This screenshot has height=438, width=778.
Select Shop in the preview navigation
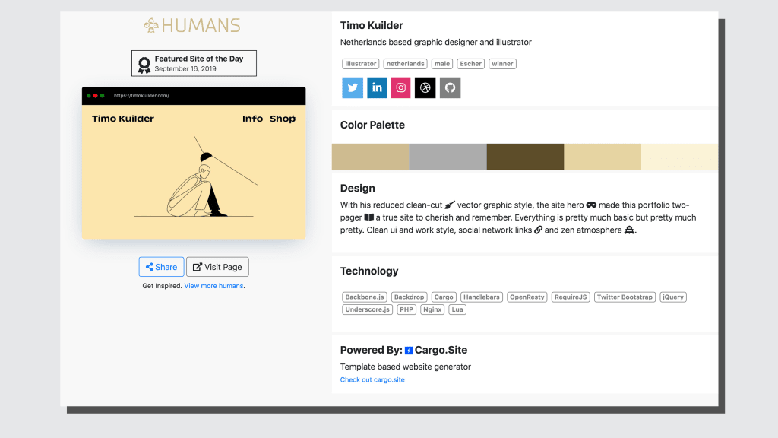pyautogui.click(x=282, y=119)
